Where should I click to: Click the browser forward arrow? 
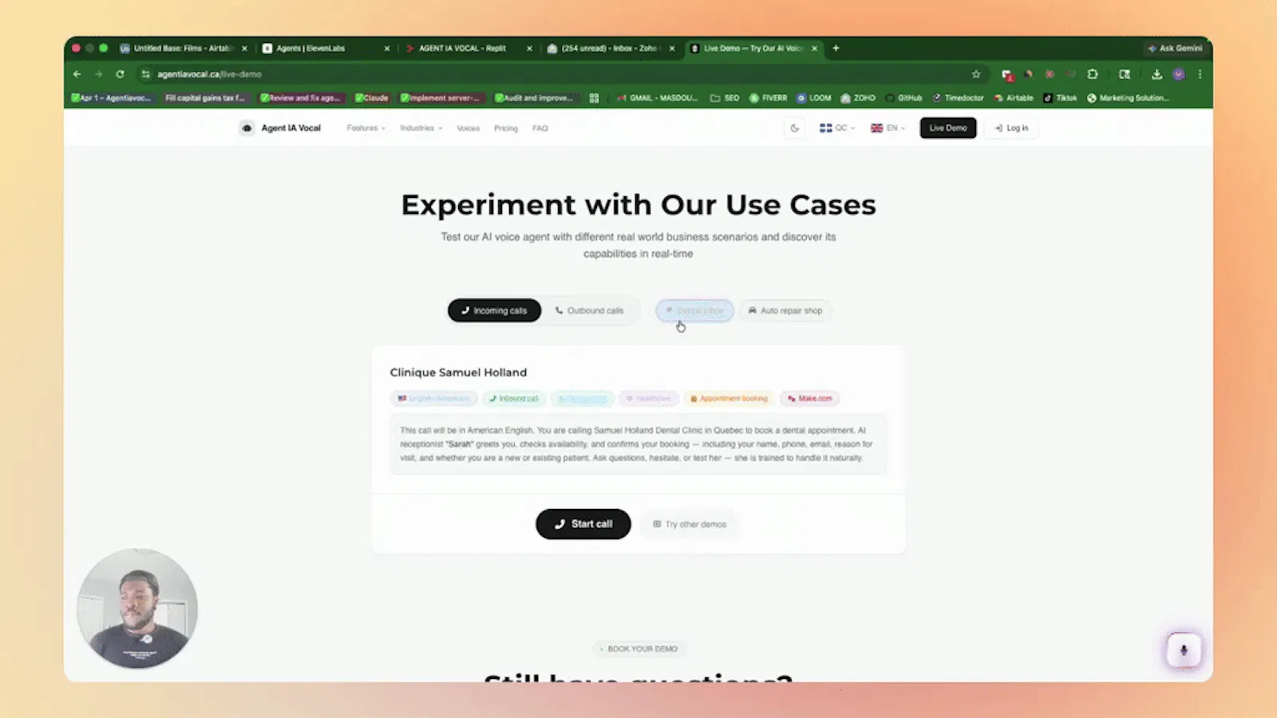point(99,74)
